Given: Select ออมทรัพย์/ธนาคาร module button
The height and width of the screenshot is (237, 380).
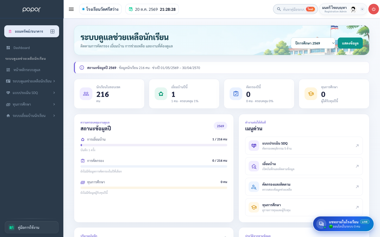Looking at the screenshot, I should (x=32, y=31).
